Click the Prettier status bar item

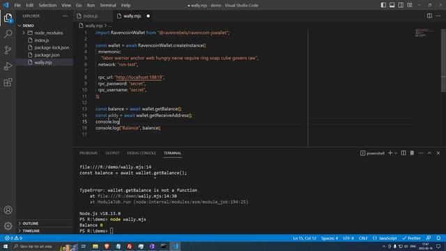[x=411, y=238]
